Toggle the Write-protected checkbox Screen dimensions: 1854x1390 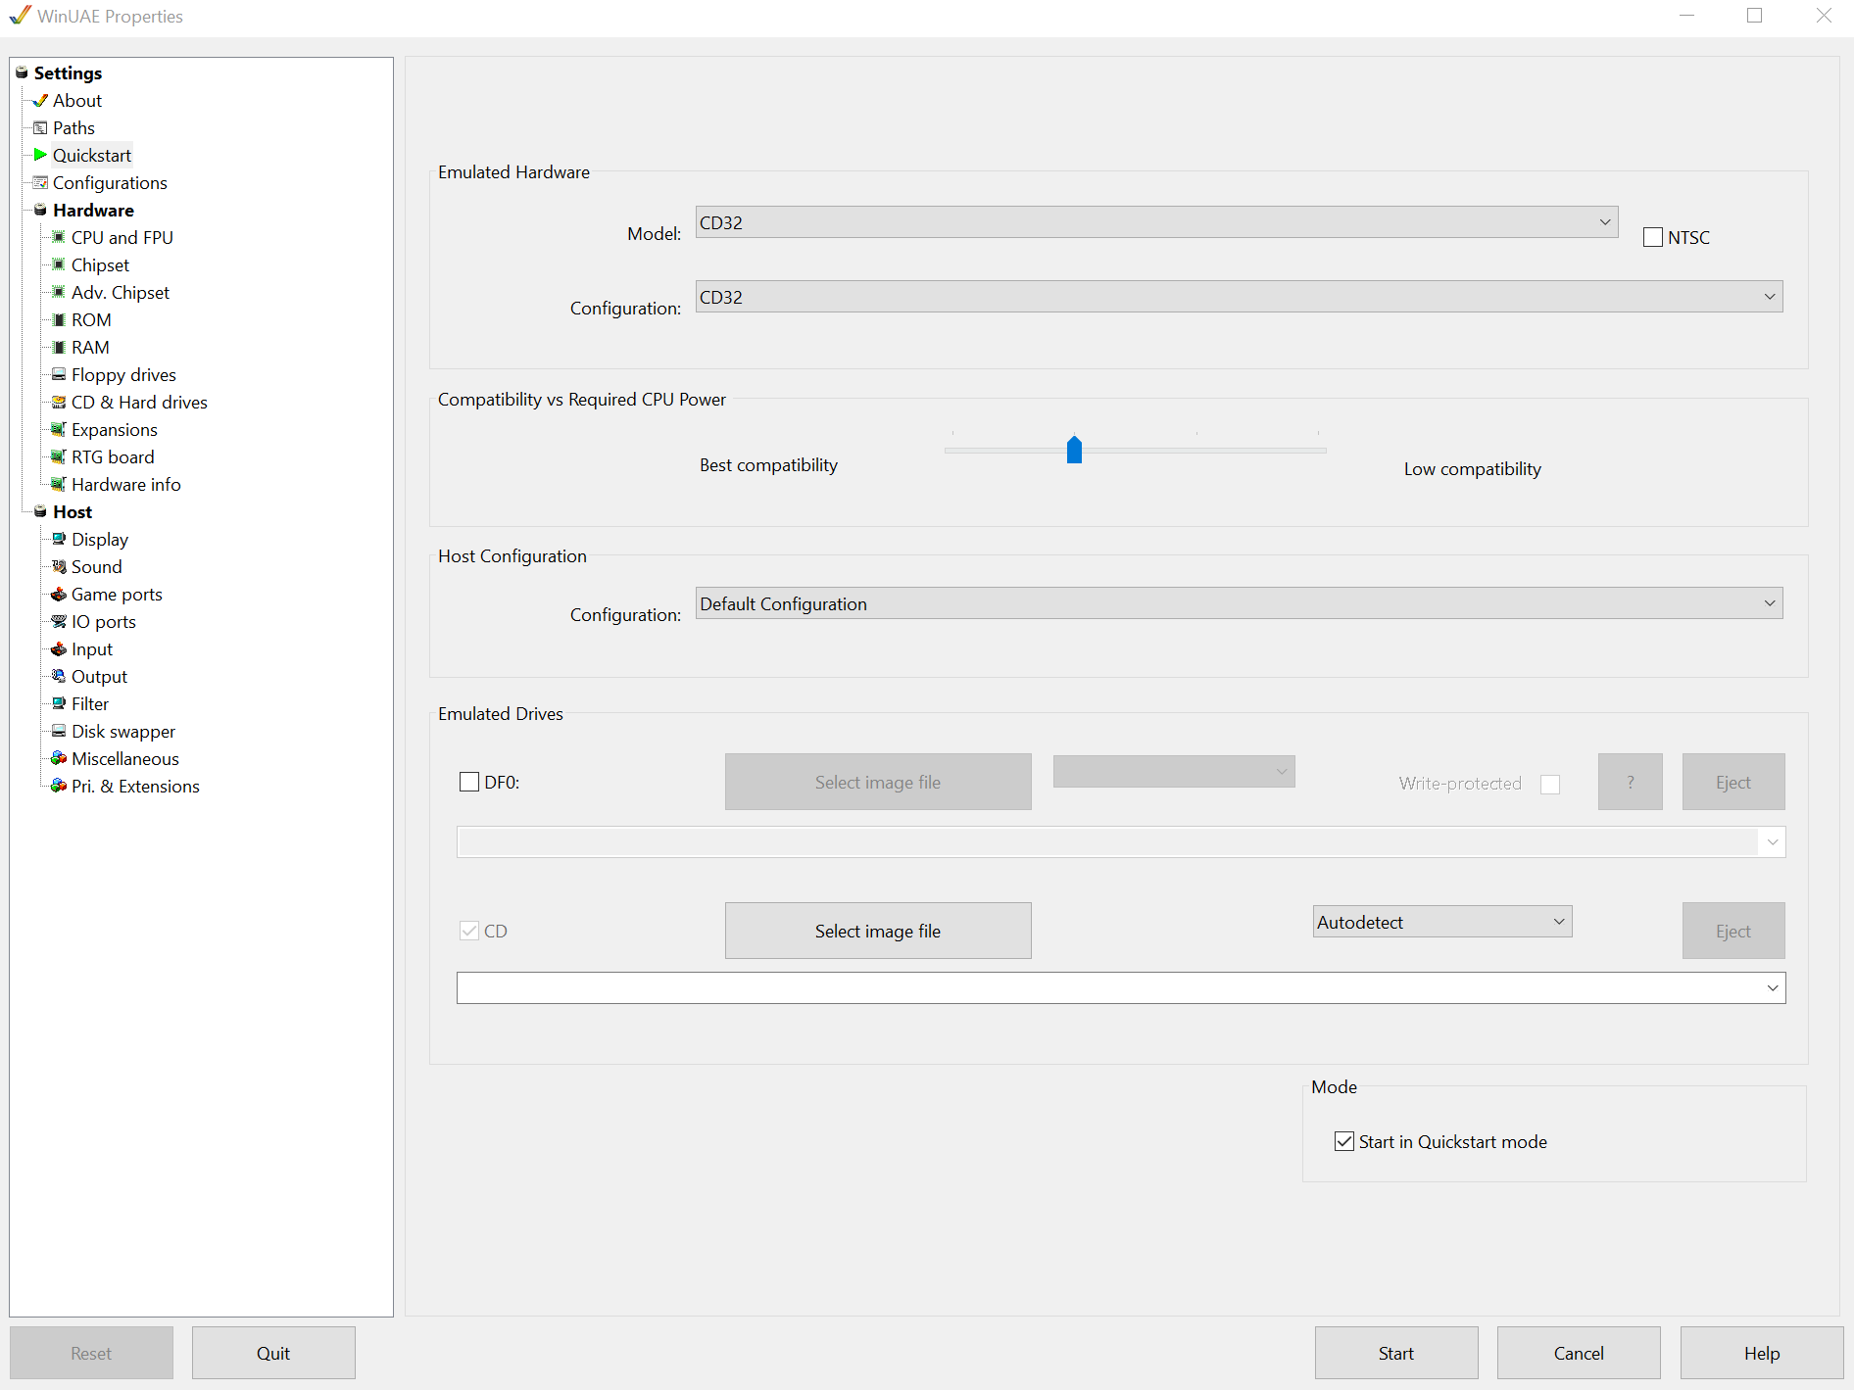pyautogui.click(x=1550, y=784)
